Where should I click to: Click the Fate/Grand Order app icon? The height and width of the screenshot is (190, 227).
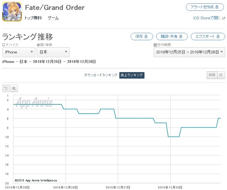pyautogui.click(x=12, y=12)
